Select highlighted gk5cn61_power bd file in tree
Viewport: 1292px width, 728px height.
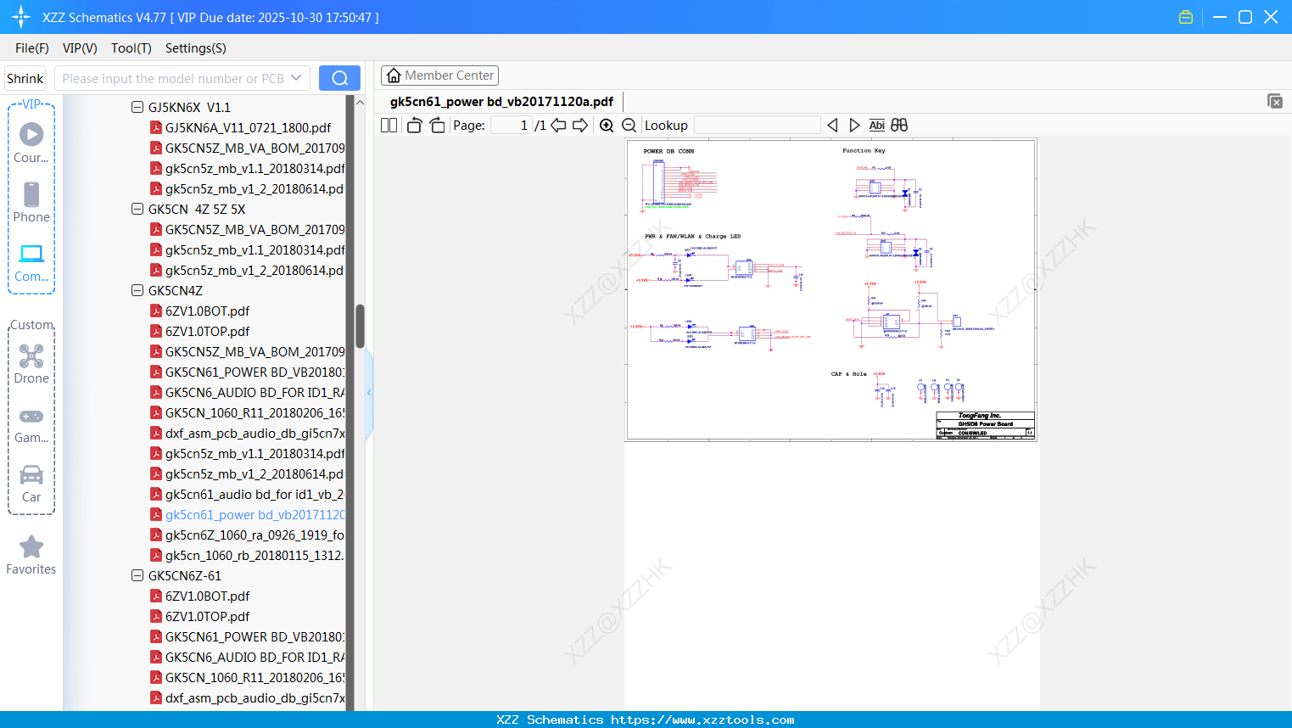coord(254,515)
